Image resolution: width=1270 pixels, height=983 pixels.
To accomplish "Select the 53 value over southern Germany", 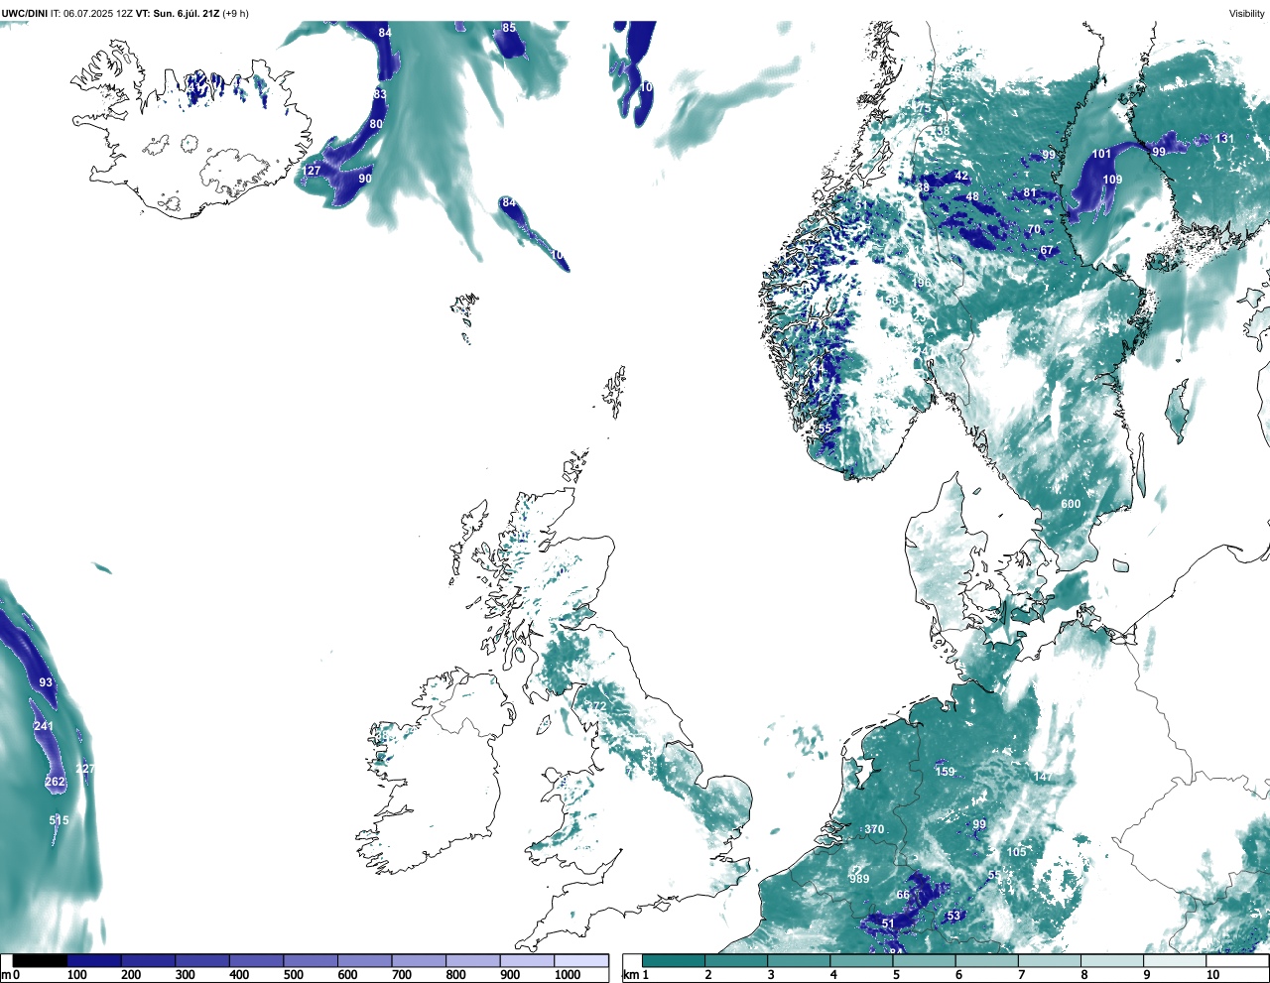I will point(953,916).
